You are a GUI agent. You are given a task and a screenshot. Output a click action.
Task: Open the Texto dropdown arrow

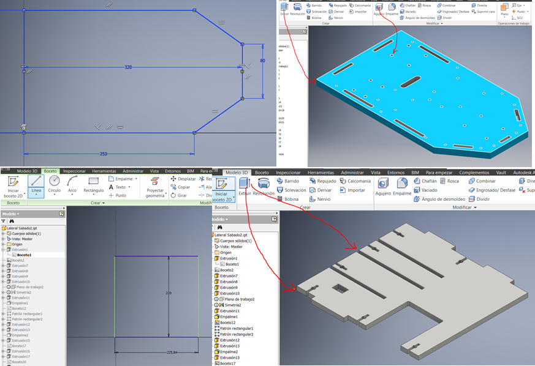(x=129, y=187)
